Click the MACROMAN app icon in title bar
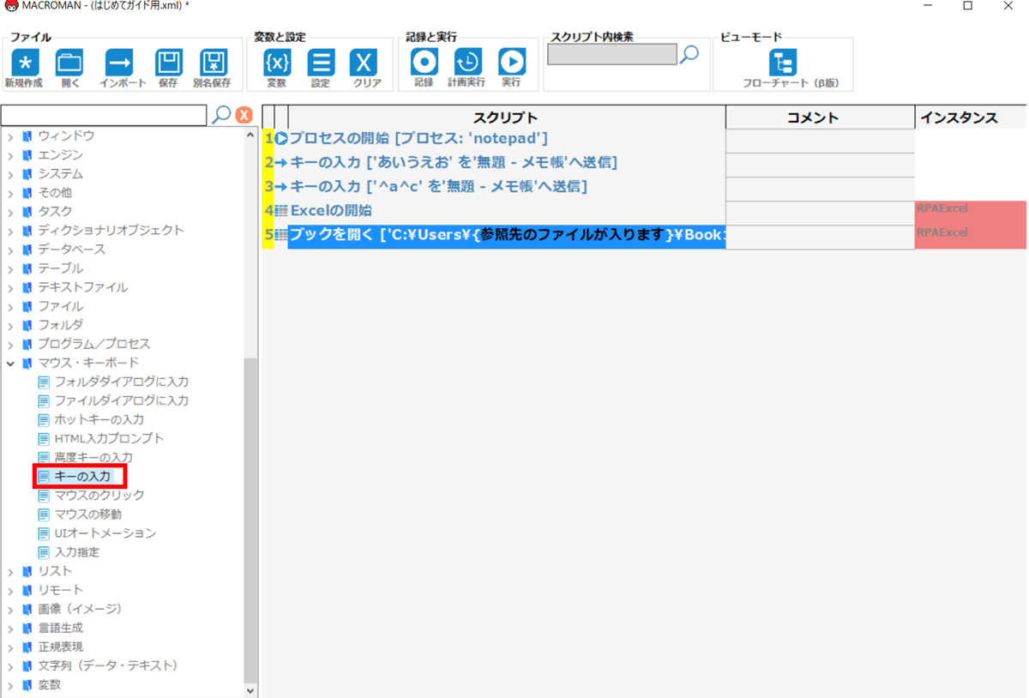This screenshot has height=698, width=1029. tap(10, 7)
